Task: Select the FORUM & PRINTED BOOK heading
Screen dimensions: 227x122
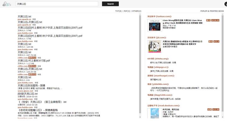Action: 212,11
